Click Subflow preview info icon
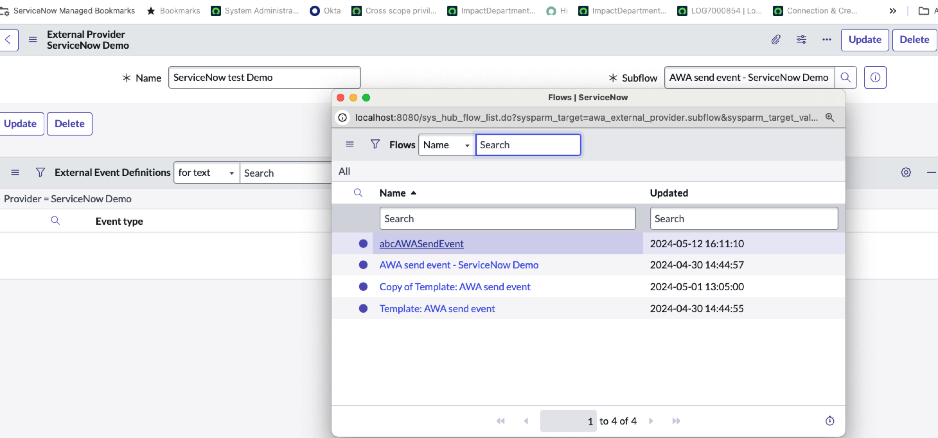Viewport: 938px width, 438px height. 875,77
